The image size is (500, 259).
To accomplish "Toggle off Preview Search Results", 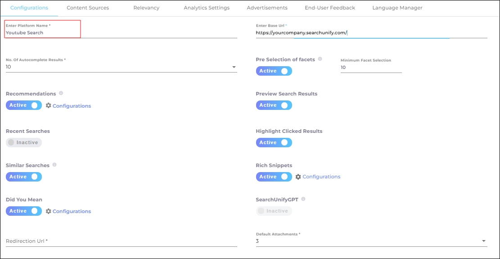I will (x=274, y=105).
